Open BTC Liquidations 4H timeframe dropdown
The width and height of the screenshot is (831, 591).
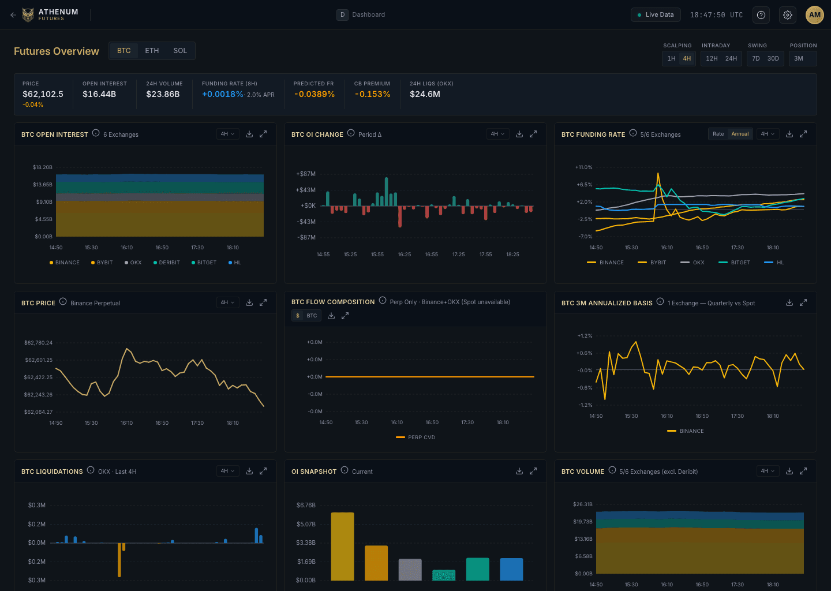227,471
